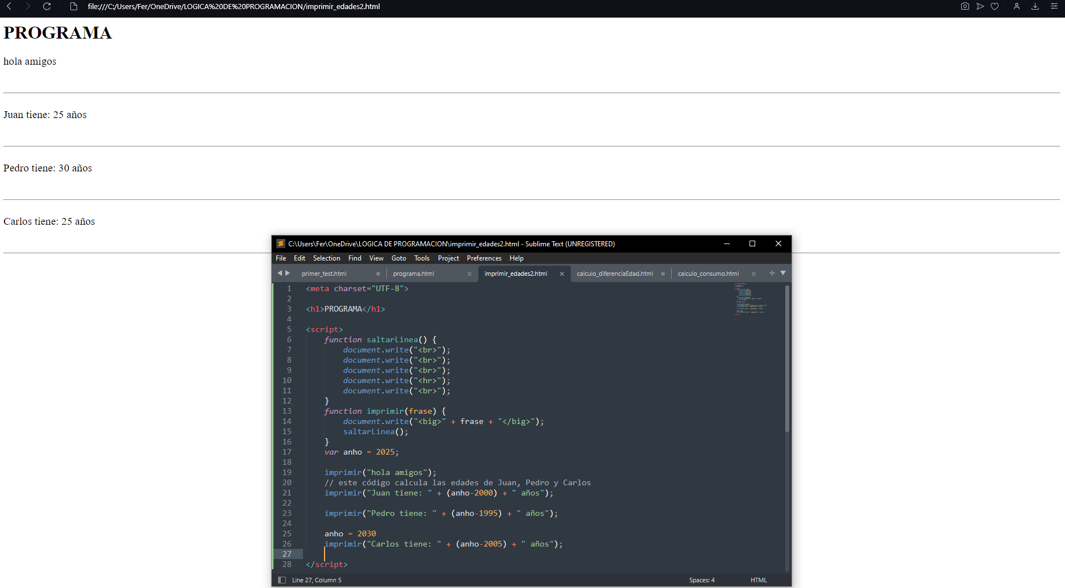Viewport: 1065px width, 588px height.
Task: Click the PROGRAMA heading on the web page
Action: point(58,33)
